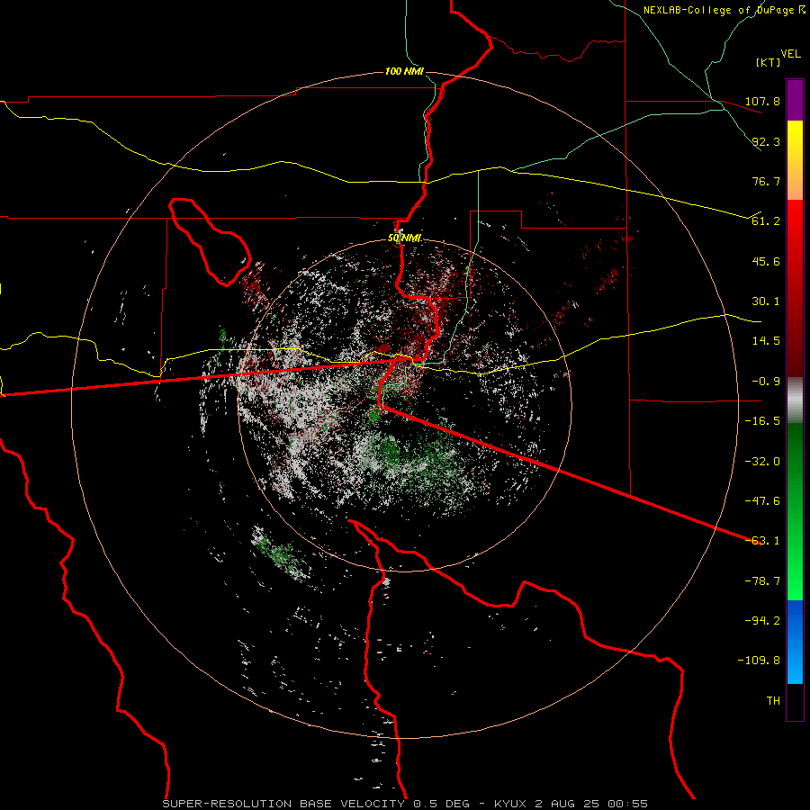The width and height of the screenshot is (810, 810).
Task: Click the red color band in legend
Action: pos(795,288)
